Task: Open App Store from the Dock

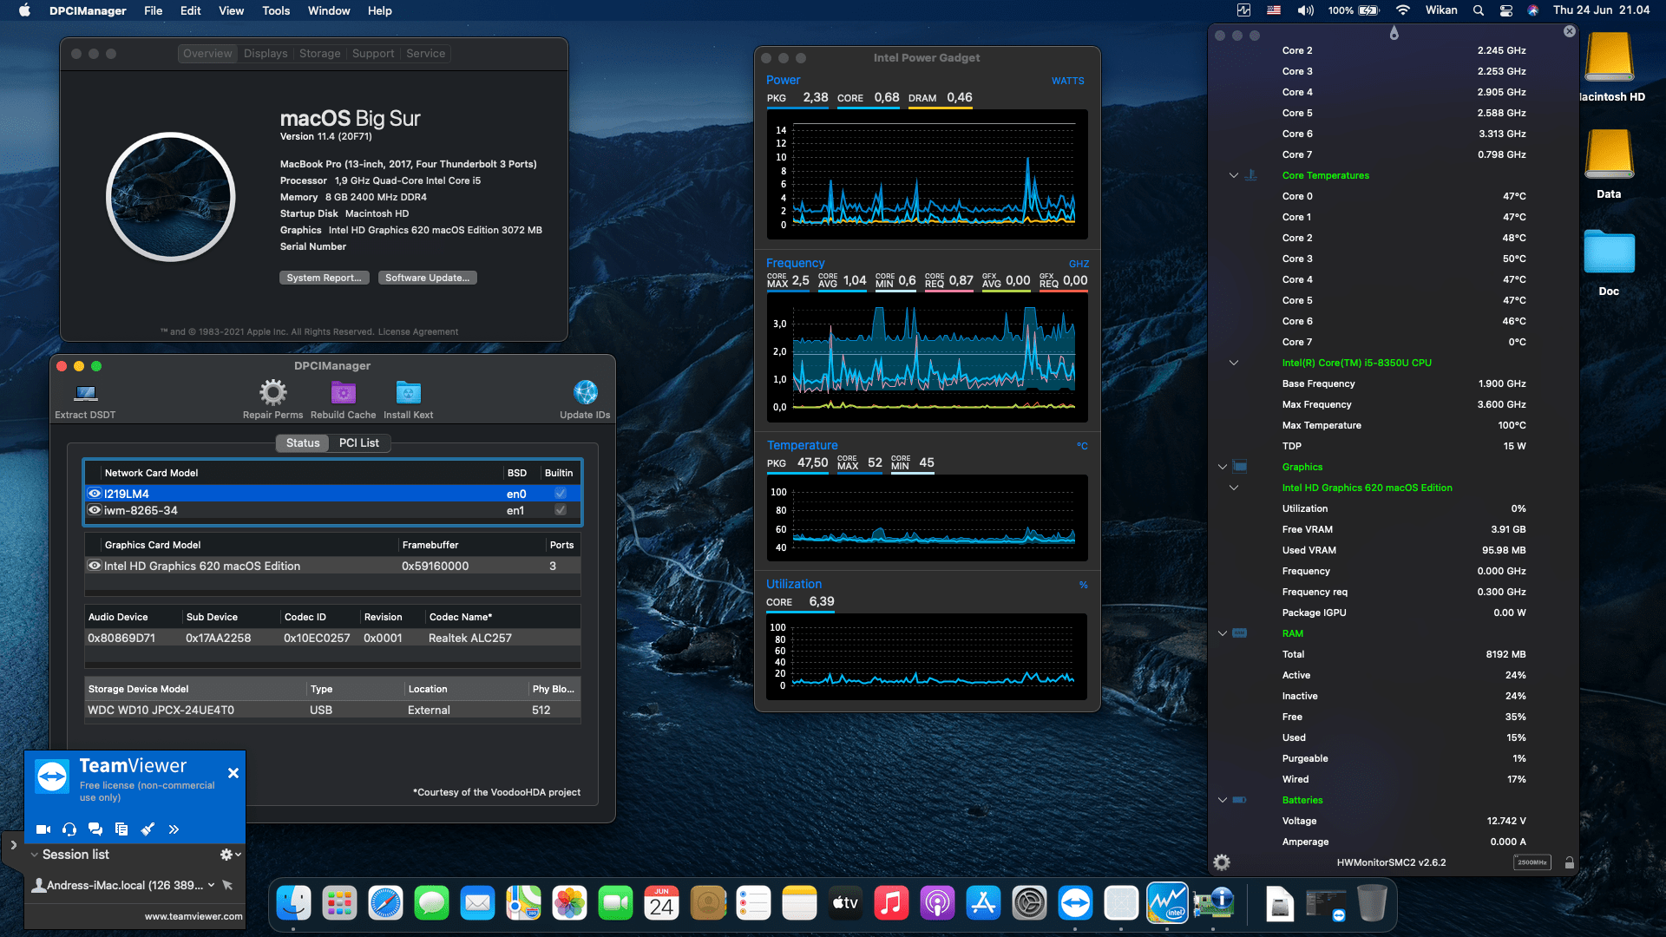Action: click(x=983, y=904)
